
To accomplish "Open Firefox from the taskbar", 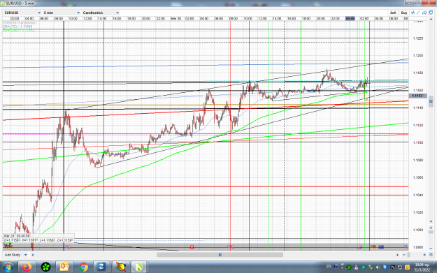I will pyautogui.click(x=27, y=267).
